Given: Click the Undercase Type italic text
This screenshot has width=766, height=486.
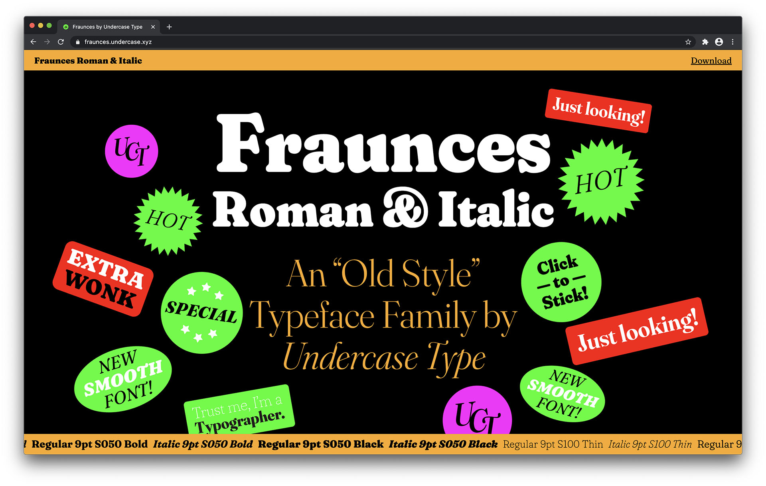Looking at the screenshot, I should 384,359.
